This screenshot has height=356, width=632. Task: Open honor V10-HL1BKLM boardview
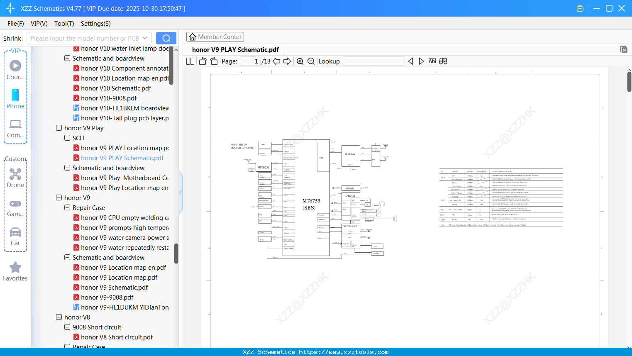pyautogui.click(x=121, y=108)
